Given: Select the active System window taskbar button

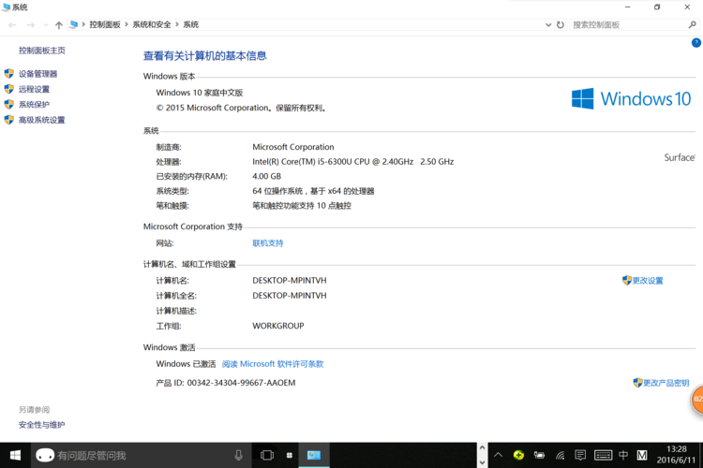Looking at the screenshot, I should coord(314,456).
